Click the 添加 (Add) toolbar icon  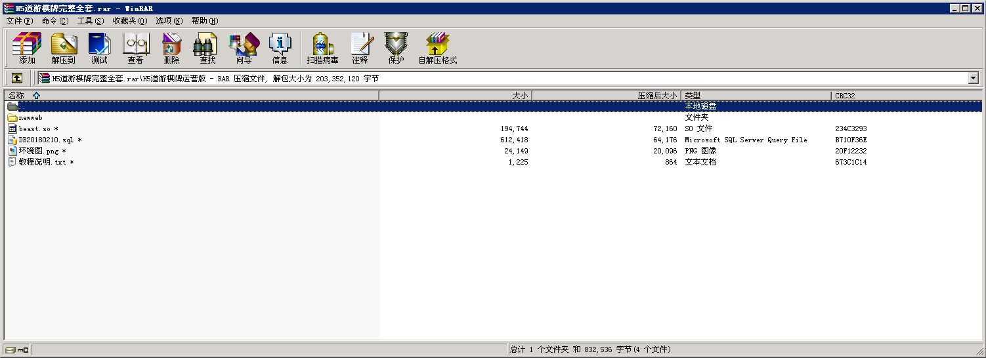pos(27,49)
